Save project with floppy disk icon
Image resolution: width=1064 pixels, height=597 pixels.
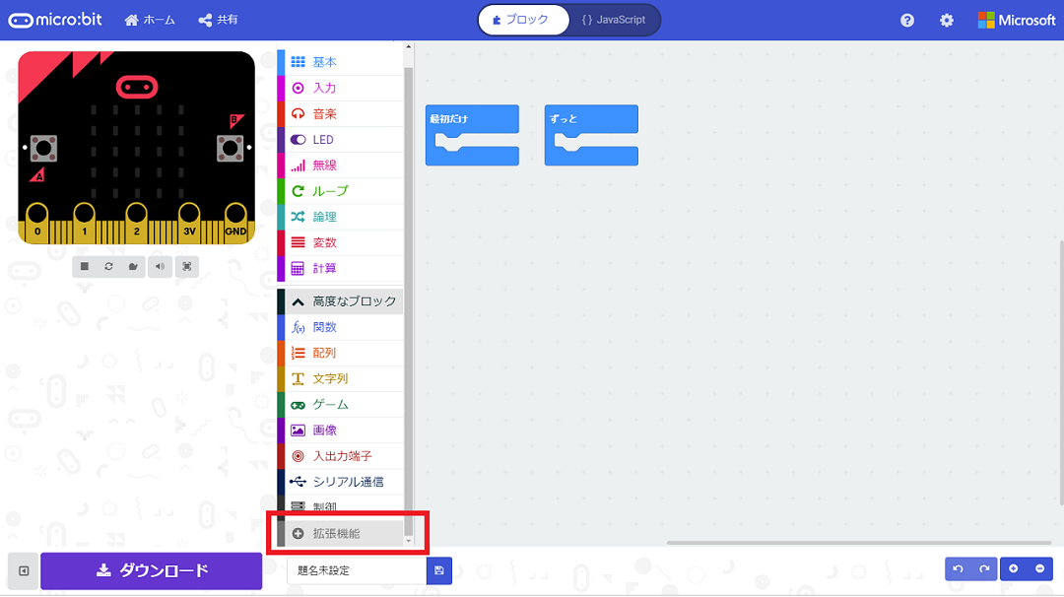pos(439,570)
